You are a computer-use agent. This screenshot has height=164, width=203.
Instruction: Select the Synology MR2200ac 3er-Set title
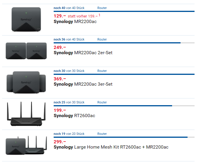coord(83,84)
